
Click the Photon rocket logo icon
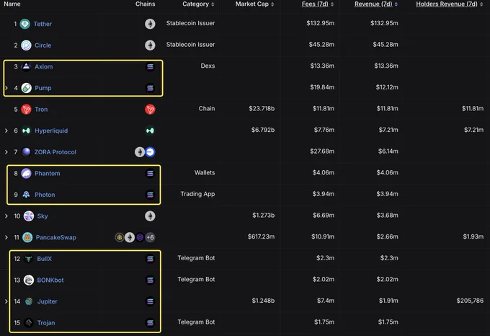tap(26, 195)
